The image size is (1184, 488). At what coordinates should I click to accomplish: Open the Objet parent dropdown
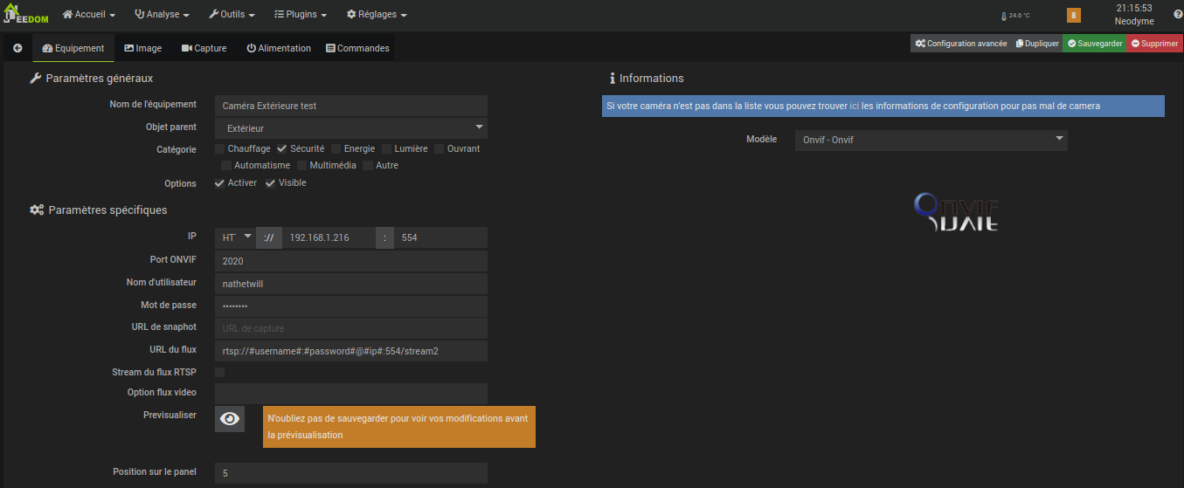[350, 128]
